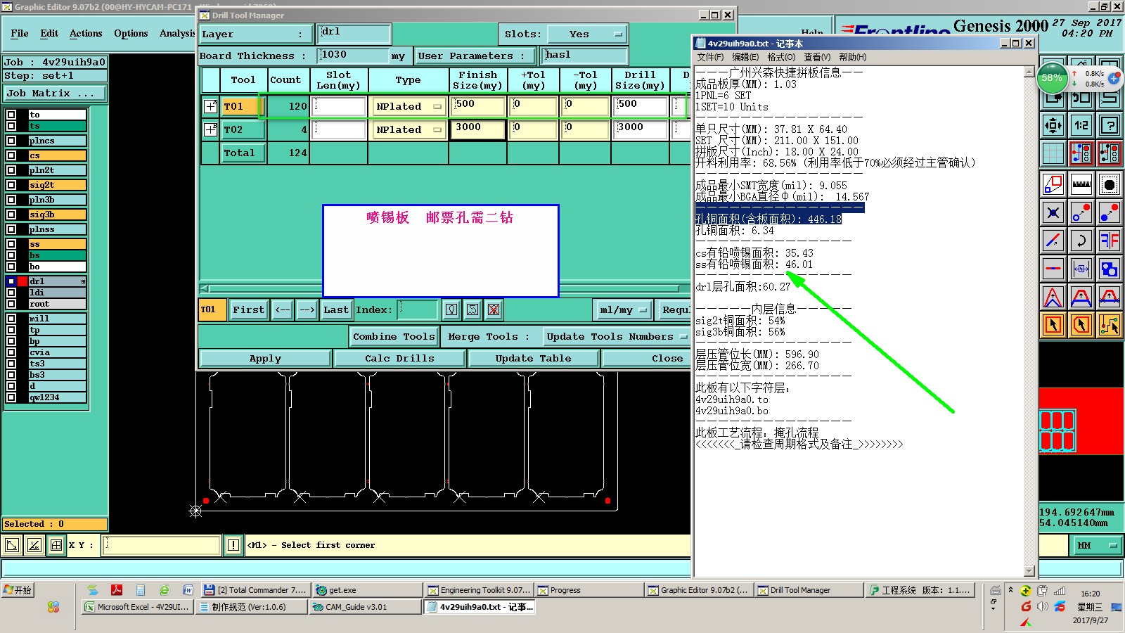Click the hollow-blue-circle-to-red-dot move icon

pos(1081,212)
